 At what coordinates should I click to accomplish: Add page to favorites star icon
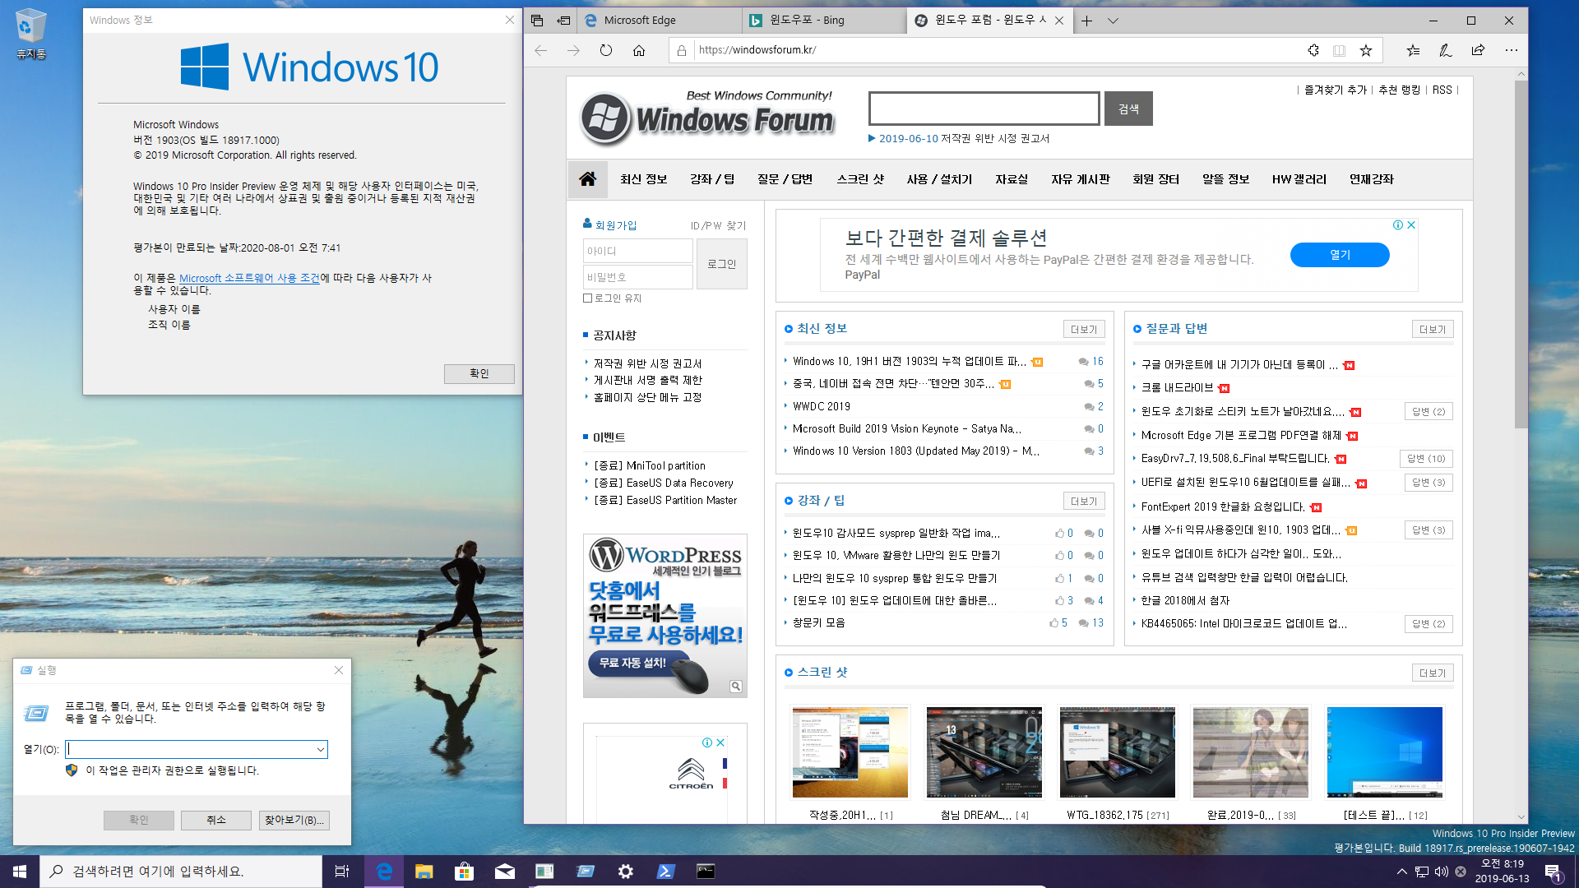point(1366,50)
